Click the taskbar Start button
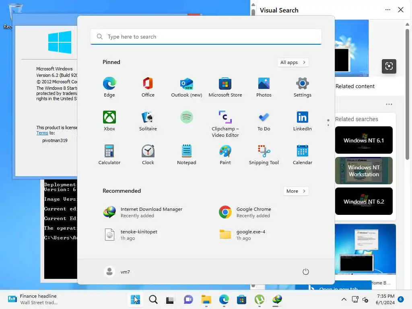Viewport: 412px width, 309px height. click(135, 299)
